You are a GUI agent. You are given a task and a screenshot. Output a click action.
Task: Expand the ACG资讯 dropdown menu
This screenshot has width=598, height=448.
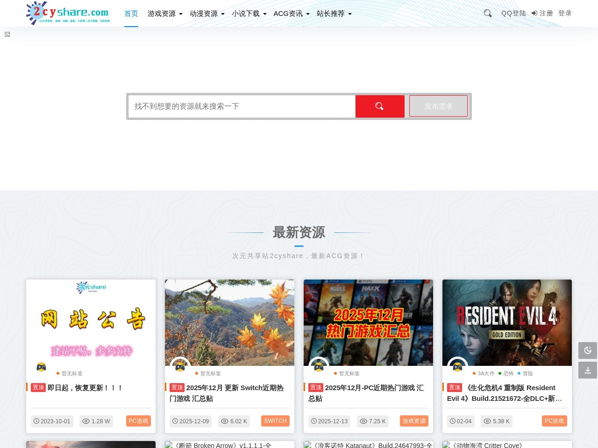coord(292,14)
